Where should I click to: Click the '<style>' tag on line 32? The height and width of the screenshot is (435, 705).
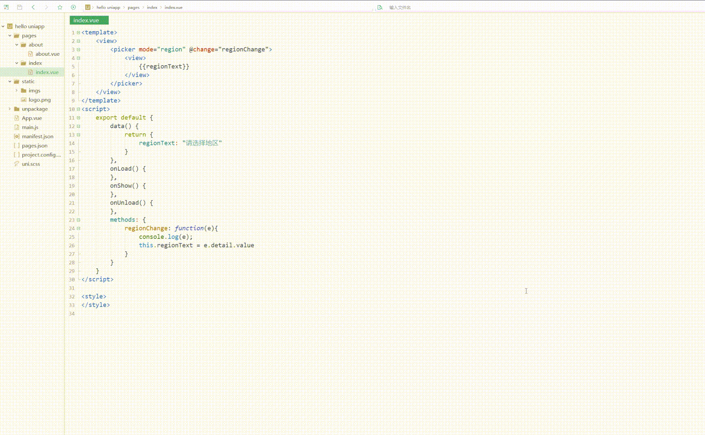[x=94, y=297]
